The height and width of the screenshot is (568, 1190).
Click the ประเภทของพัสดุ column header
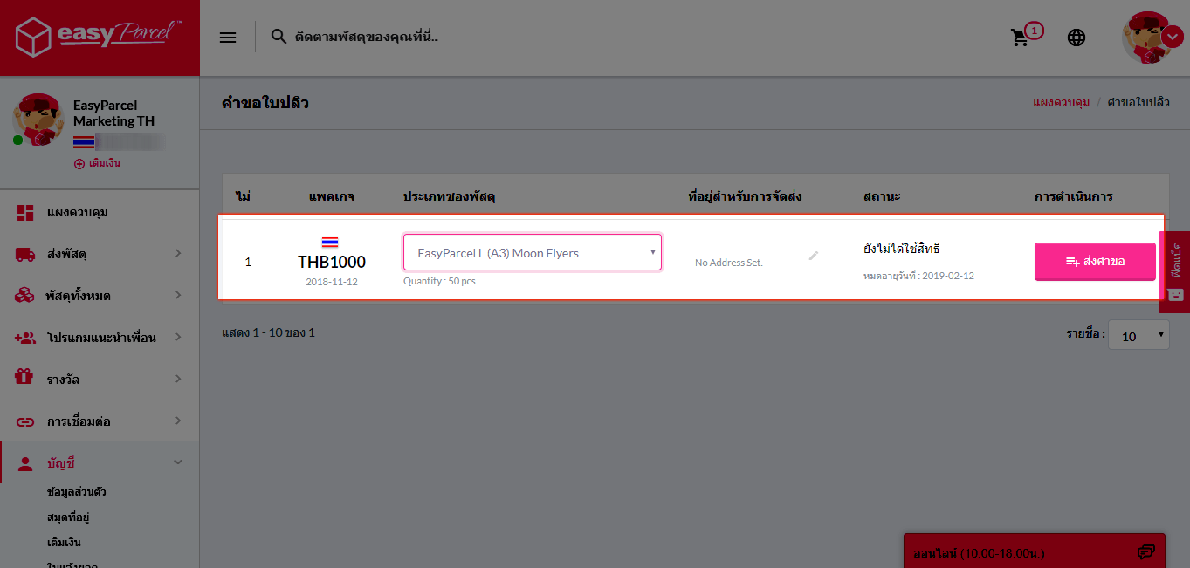(x=449, y=196)
